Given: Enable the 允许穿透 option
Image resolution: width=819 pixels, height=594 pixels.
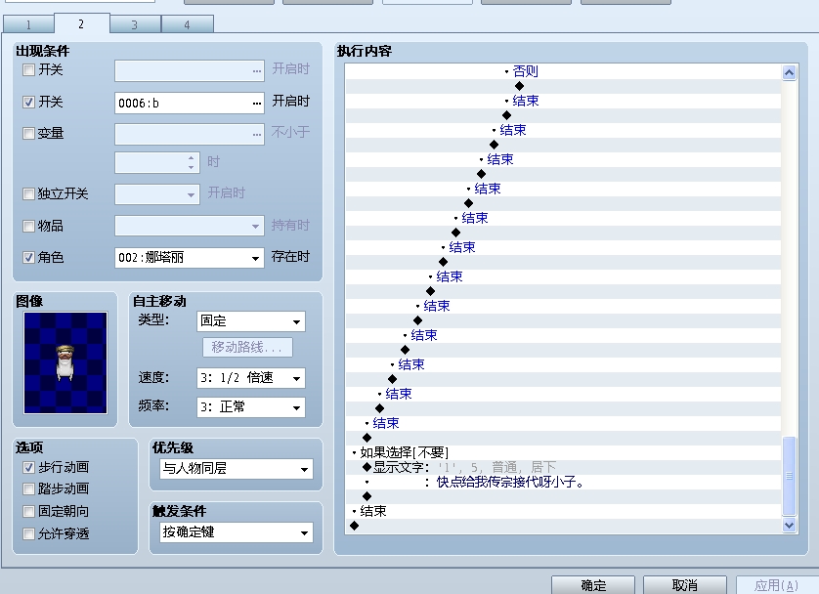Looking at the screenshot, I should [28, 534].
